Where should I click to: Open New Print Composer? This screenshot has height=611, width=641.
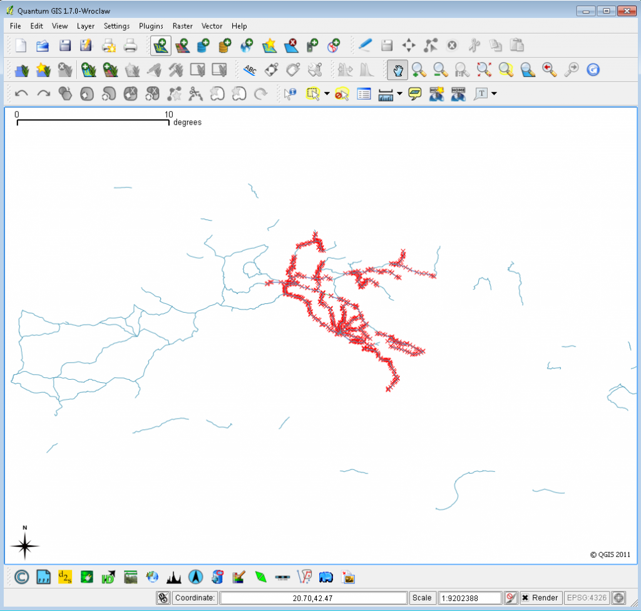tap(109, 45)
